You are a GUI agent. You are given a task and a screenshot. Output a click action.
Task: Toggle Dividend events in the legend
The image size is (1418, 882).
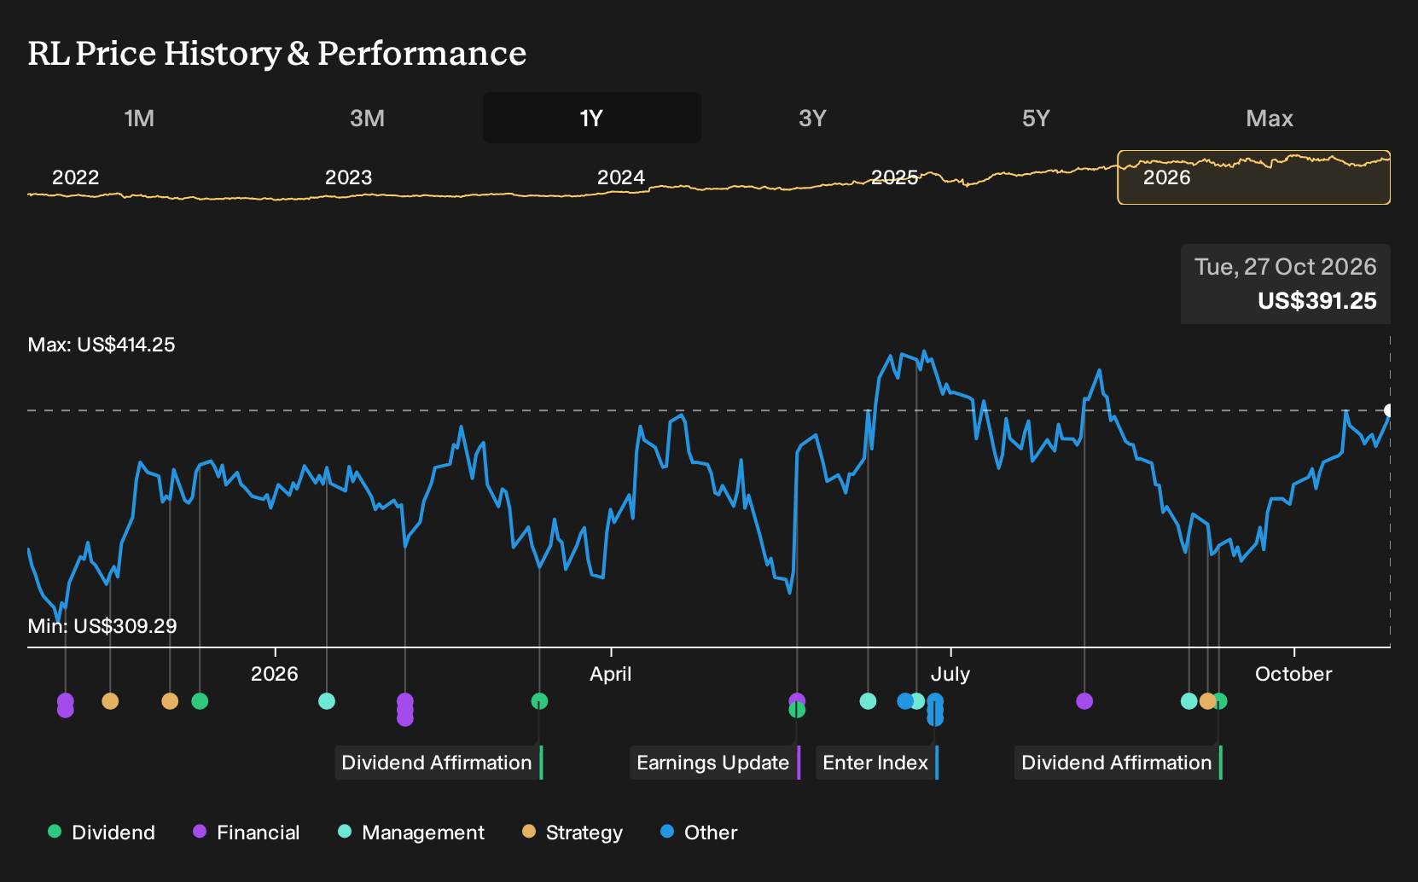[x=102, y=832]
